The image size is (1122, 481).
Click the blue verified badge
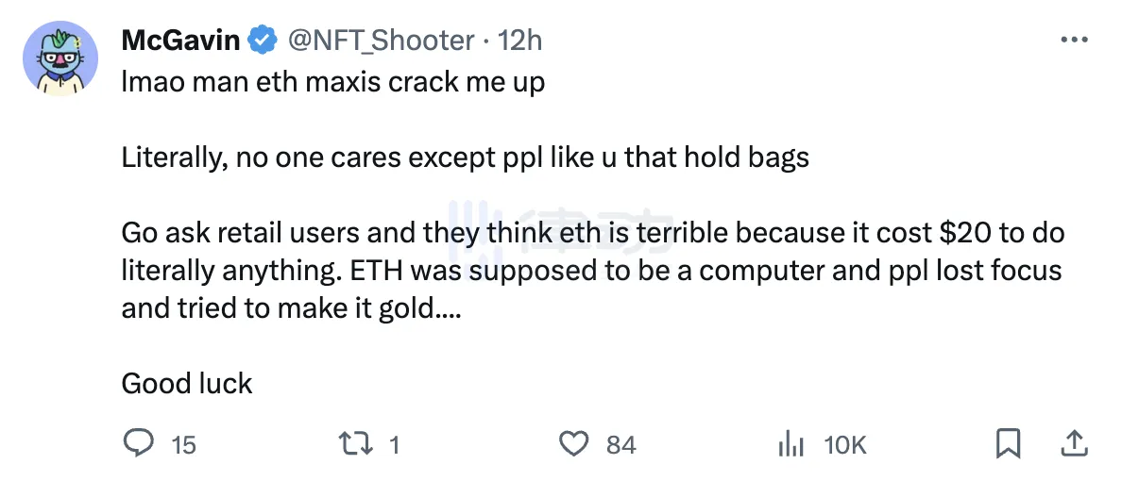click(261, 41)
